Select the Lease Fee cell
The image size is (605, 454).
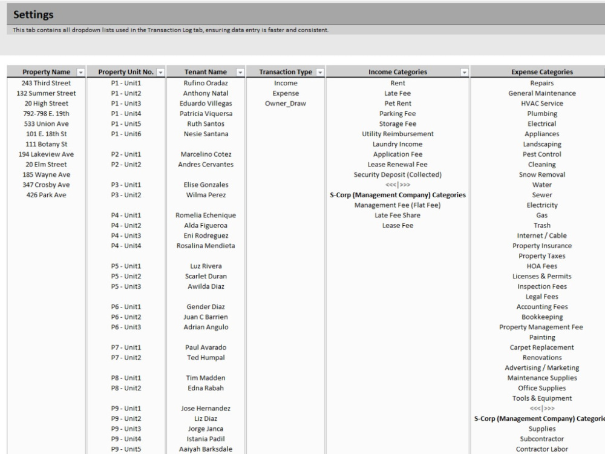pos(397,225)
